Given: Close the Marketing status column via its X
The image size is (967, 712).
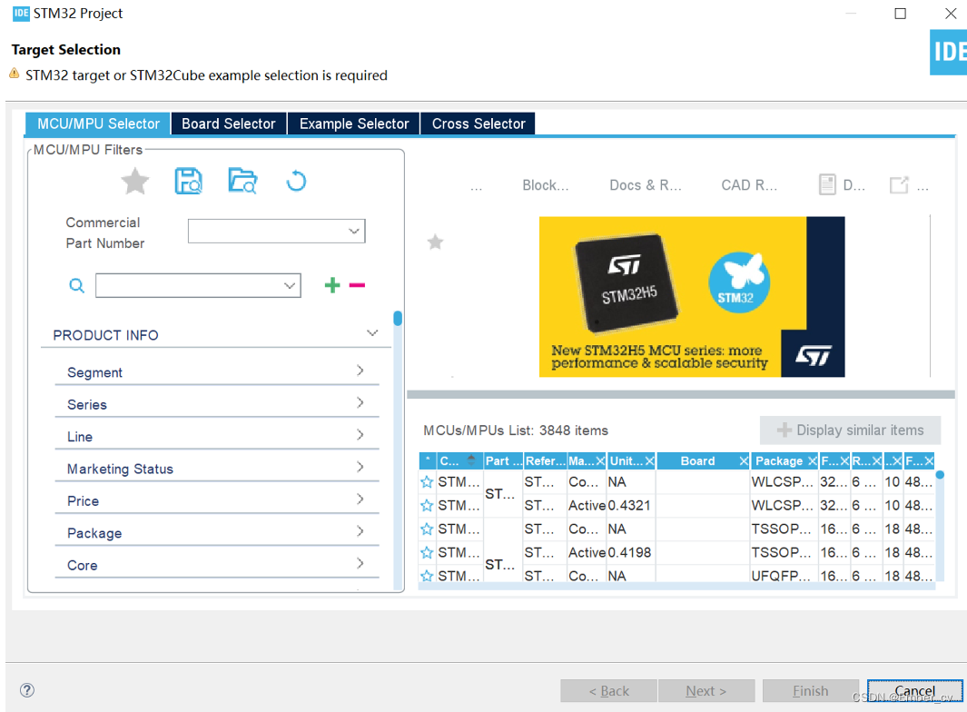Looking at the screenshot, I should point(600,460).
